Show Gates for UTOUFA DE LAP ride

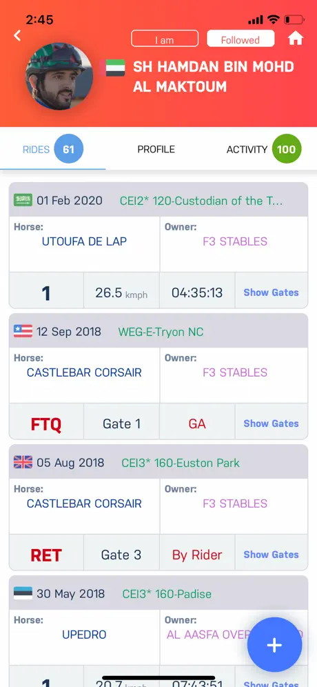click(x=271, y=292)
